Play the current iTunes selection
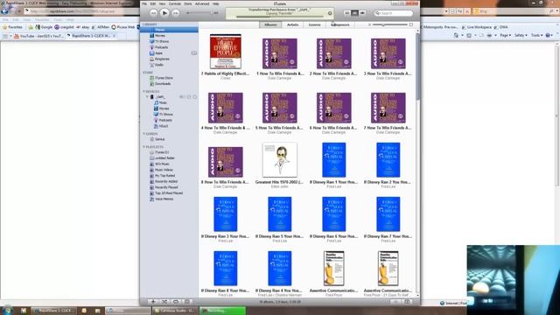Screen dimensions: 560x315 164,13
